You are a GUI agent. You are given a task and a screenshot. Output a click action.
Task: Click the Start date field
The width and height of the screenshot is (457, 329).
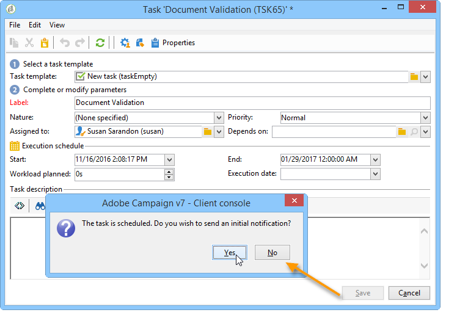[x=120, y=159]
